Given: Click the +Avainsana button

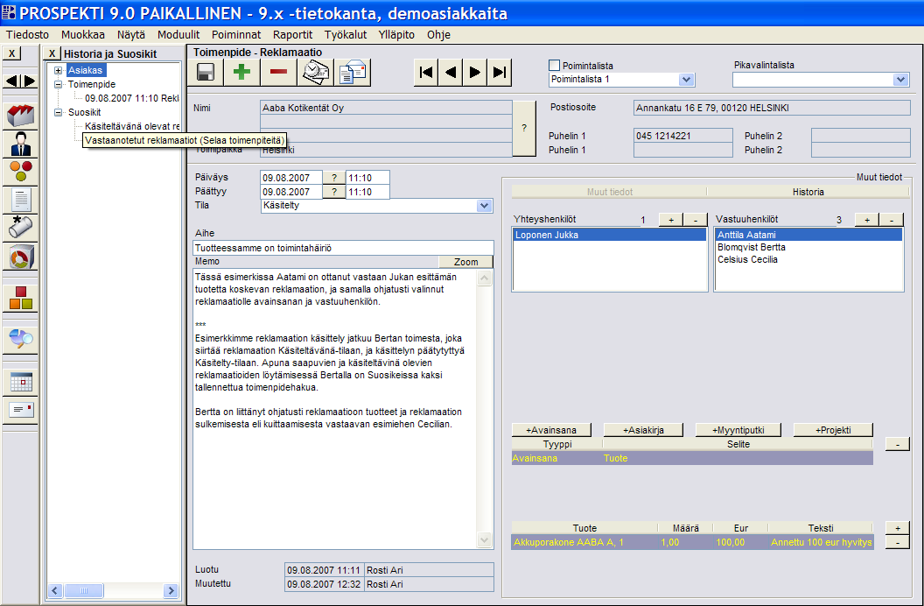Looking at the screenshot, I should 551,430.
